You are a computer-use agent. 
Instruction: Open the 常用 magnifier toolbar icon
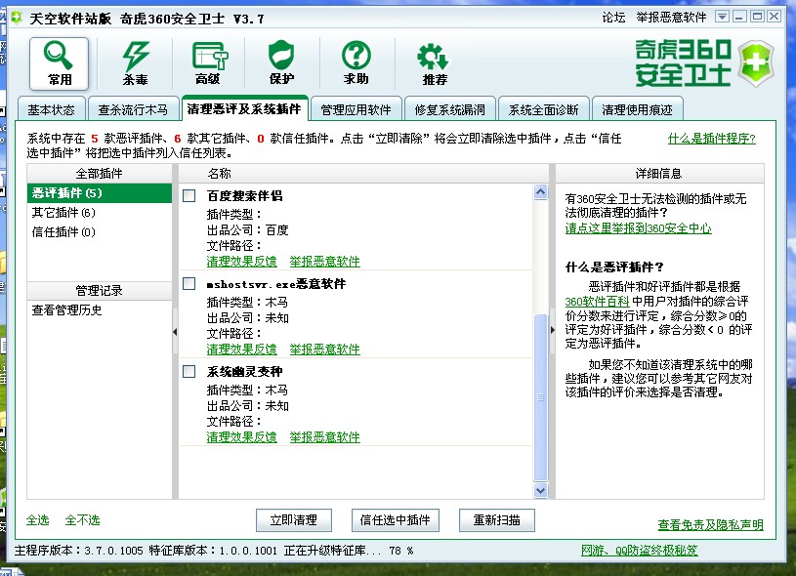pyautogui.click(x=59, y=63)
